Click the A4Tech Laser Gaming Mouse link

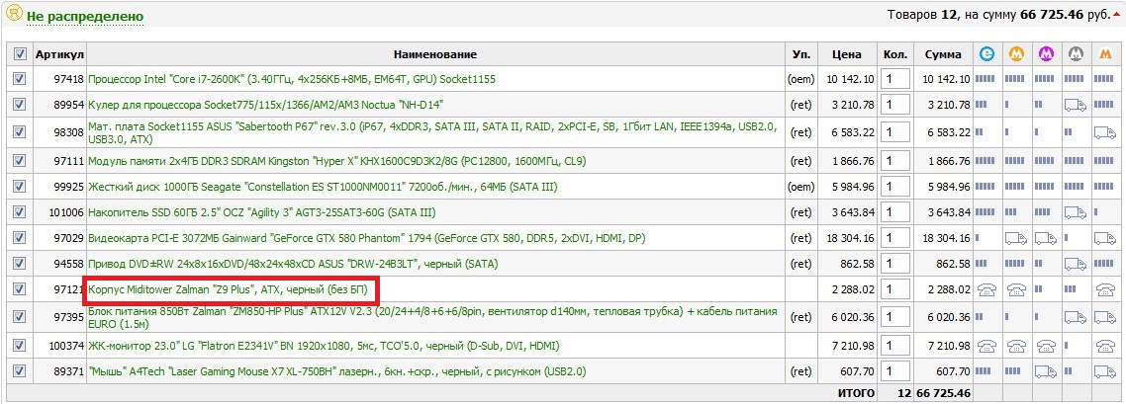(x=336, y=371)
